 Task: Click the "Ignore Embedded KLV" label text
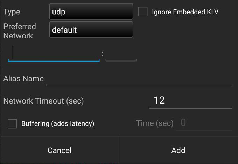(185, 12)
